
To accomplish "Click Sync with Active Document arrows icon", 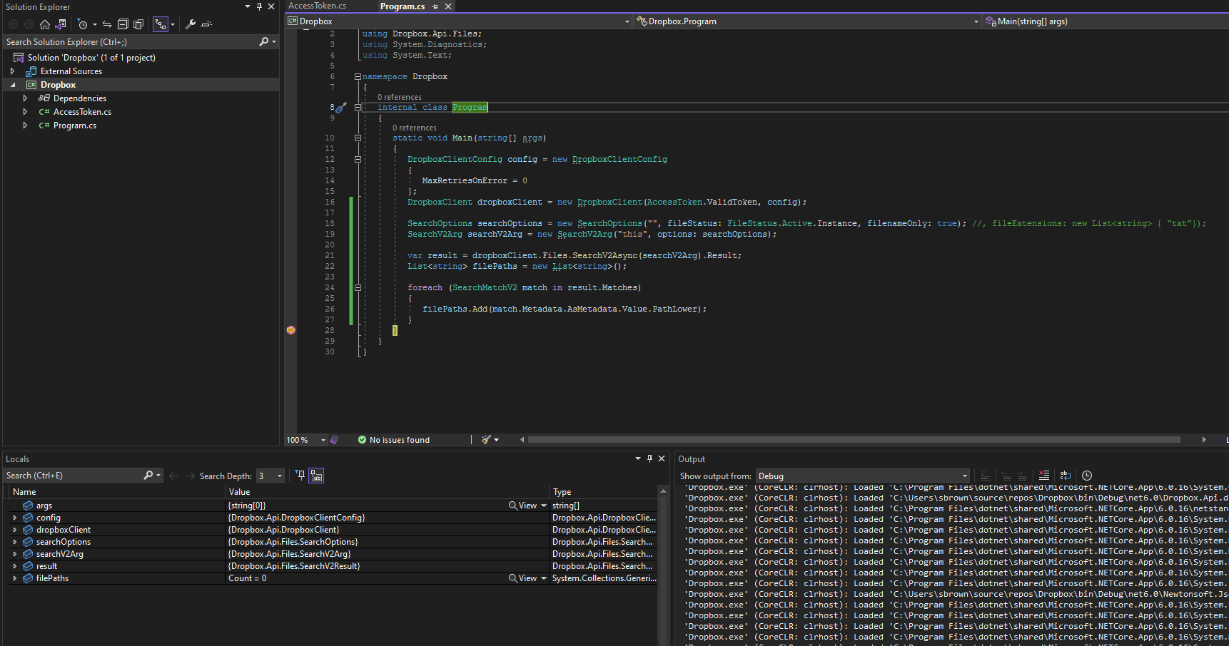I will click(107, 24).
